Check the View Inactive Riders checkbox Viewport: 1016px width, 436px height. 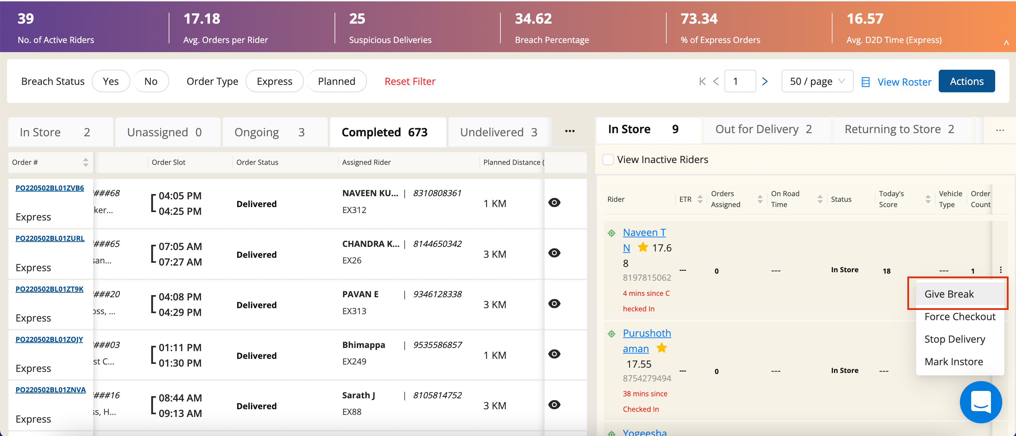608,160
